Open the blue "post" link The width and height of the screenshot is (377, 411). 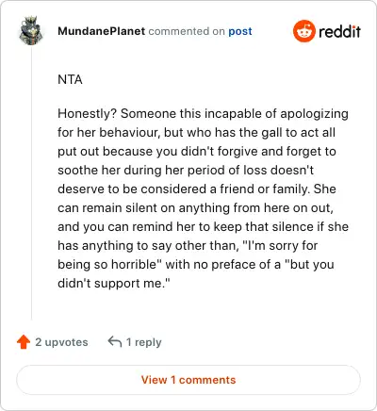[240, 31]
